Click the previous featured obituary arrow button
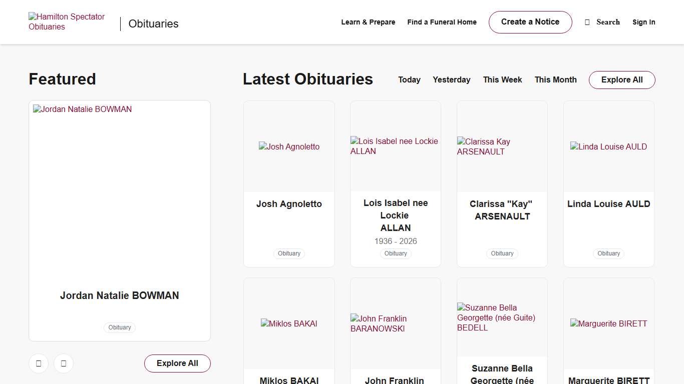The image size is (684, 384). click(x=39, y=363)
